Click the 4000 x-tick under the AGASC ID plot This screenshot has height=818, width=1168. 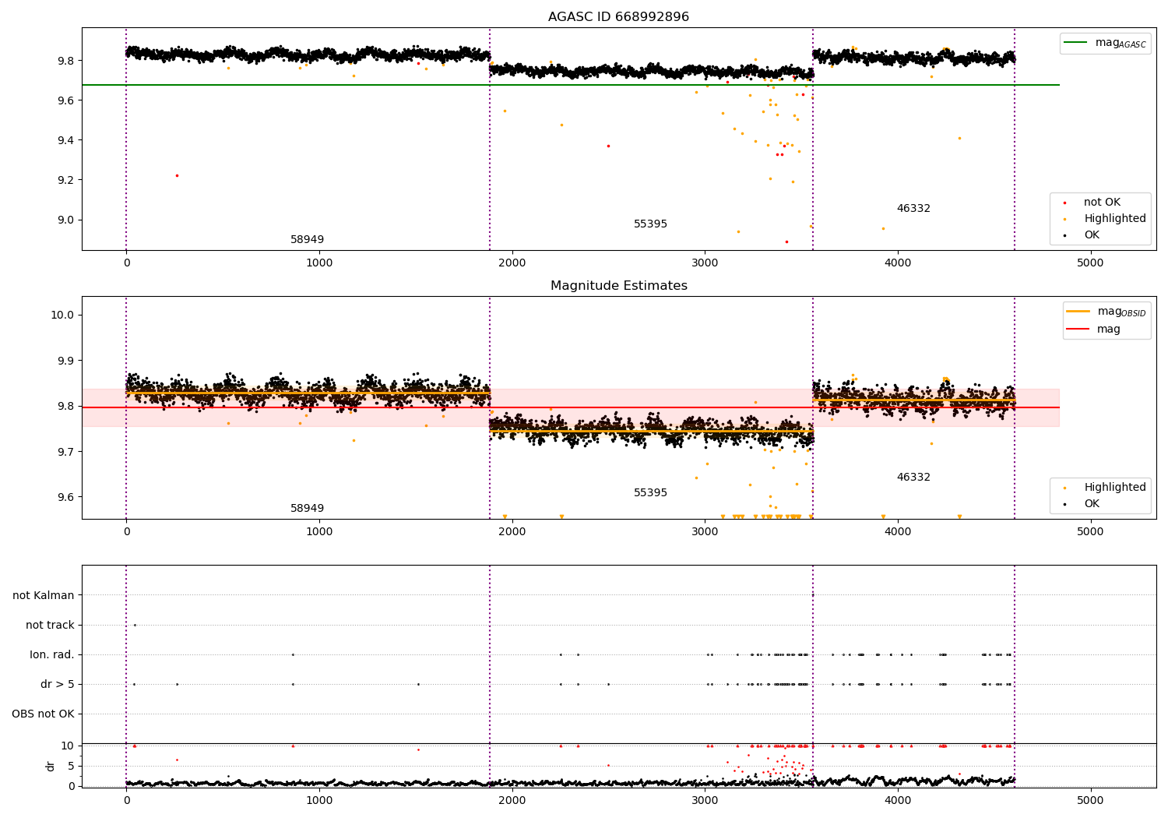coord(898,263)
